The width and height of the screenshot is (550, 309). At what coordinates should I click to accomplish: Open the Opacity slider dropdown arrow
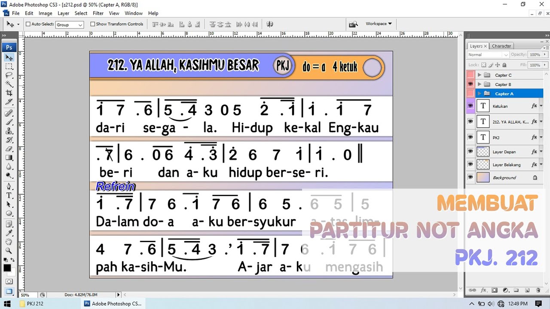tap(545, 55)
